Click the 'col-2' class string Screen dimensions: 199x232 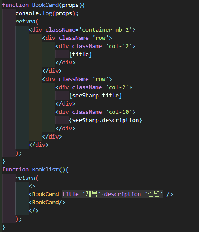pyautogui.click(x=117, y=87)
